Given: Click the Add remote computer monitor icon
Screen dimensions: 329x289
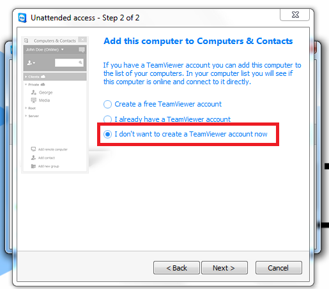Looking at the screenshot, I should tap(33, 149).
